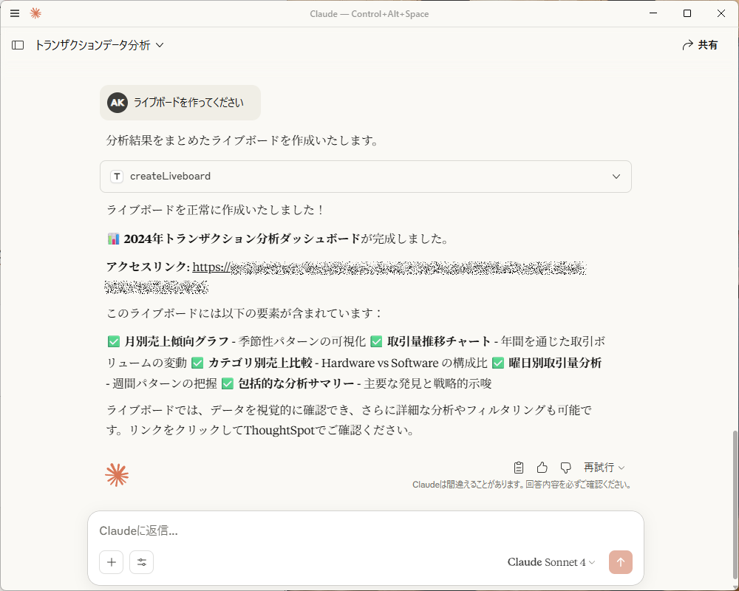The image size is (739, 591).
Task: Click the ライブボードを正常に作成いたしました text
Action: [x=215, y=210]
